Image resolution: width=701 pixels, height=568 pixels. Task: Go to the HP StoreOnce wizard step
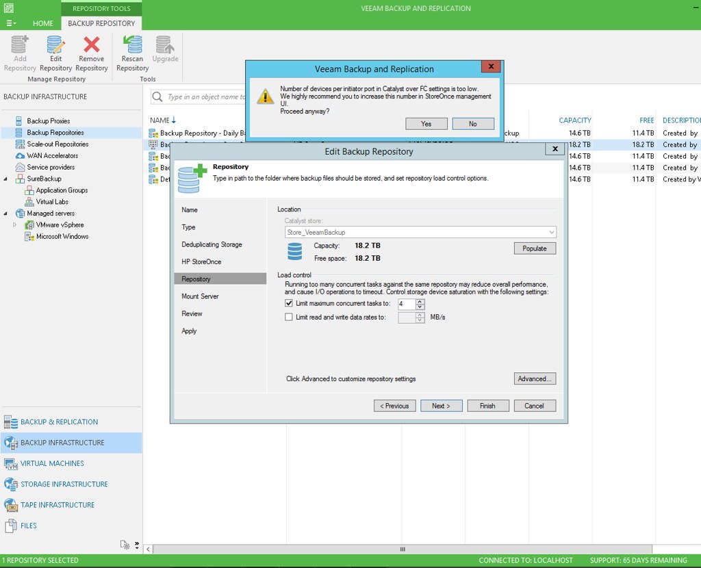click(201, 262)
